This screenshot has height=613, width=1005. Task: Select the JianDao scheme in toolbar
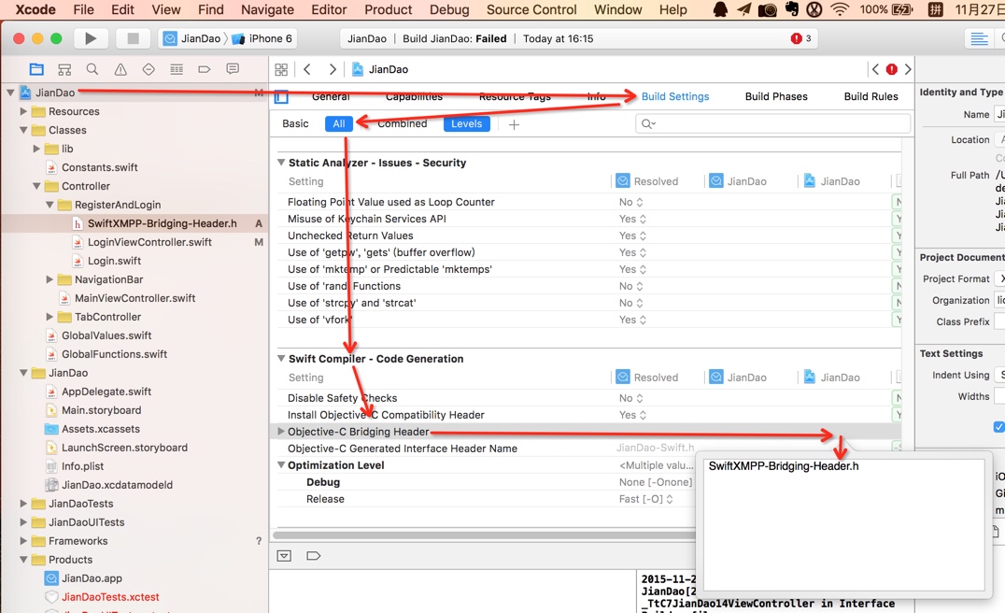click(192, 38)
